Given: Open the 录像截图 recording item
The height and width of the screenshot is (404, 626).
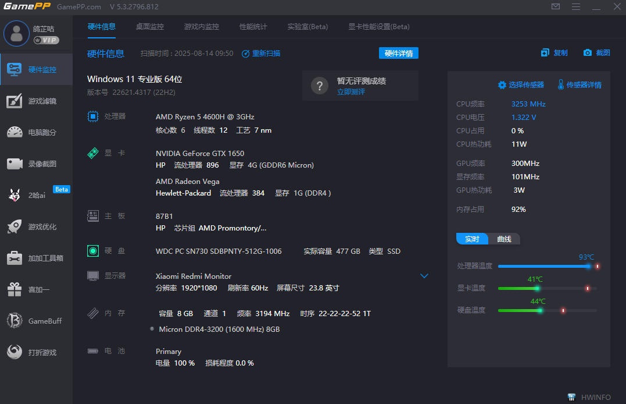Looking at the screenshot, I should [x=37, y=164].
